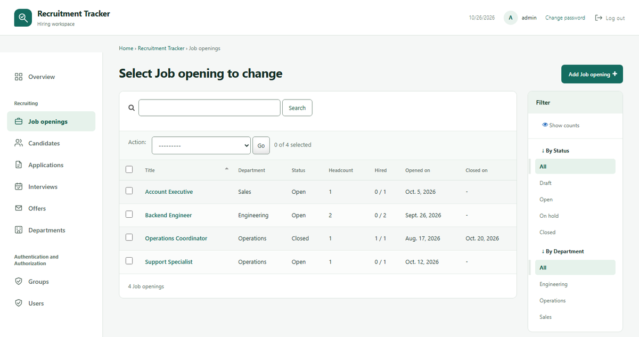Select the Account Executive row checkbox

[x=129, y=191]
